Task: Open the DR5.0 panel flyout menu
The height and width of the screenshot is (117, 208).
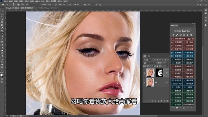Action: point(194,26)
